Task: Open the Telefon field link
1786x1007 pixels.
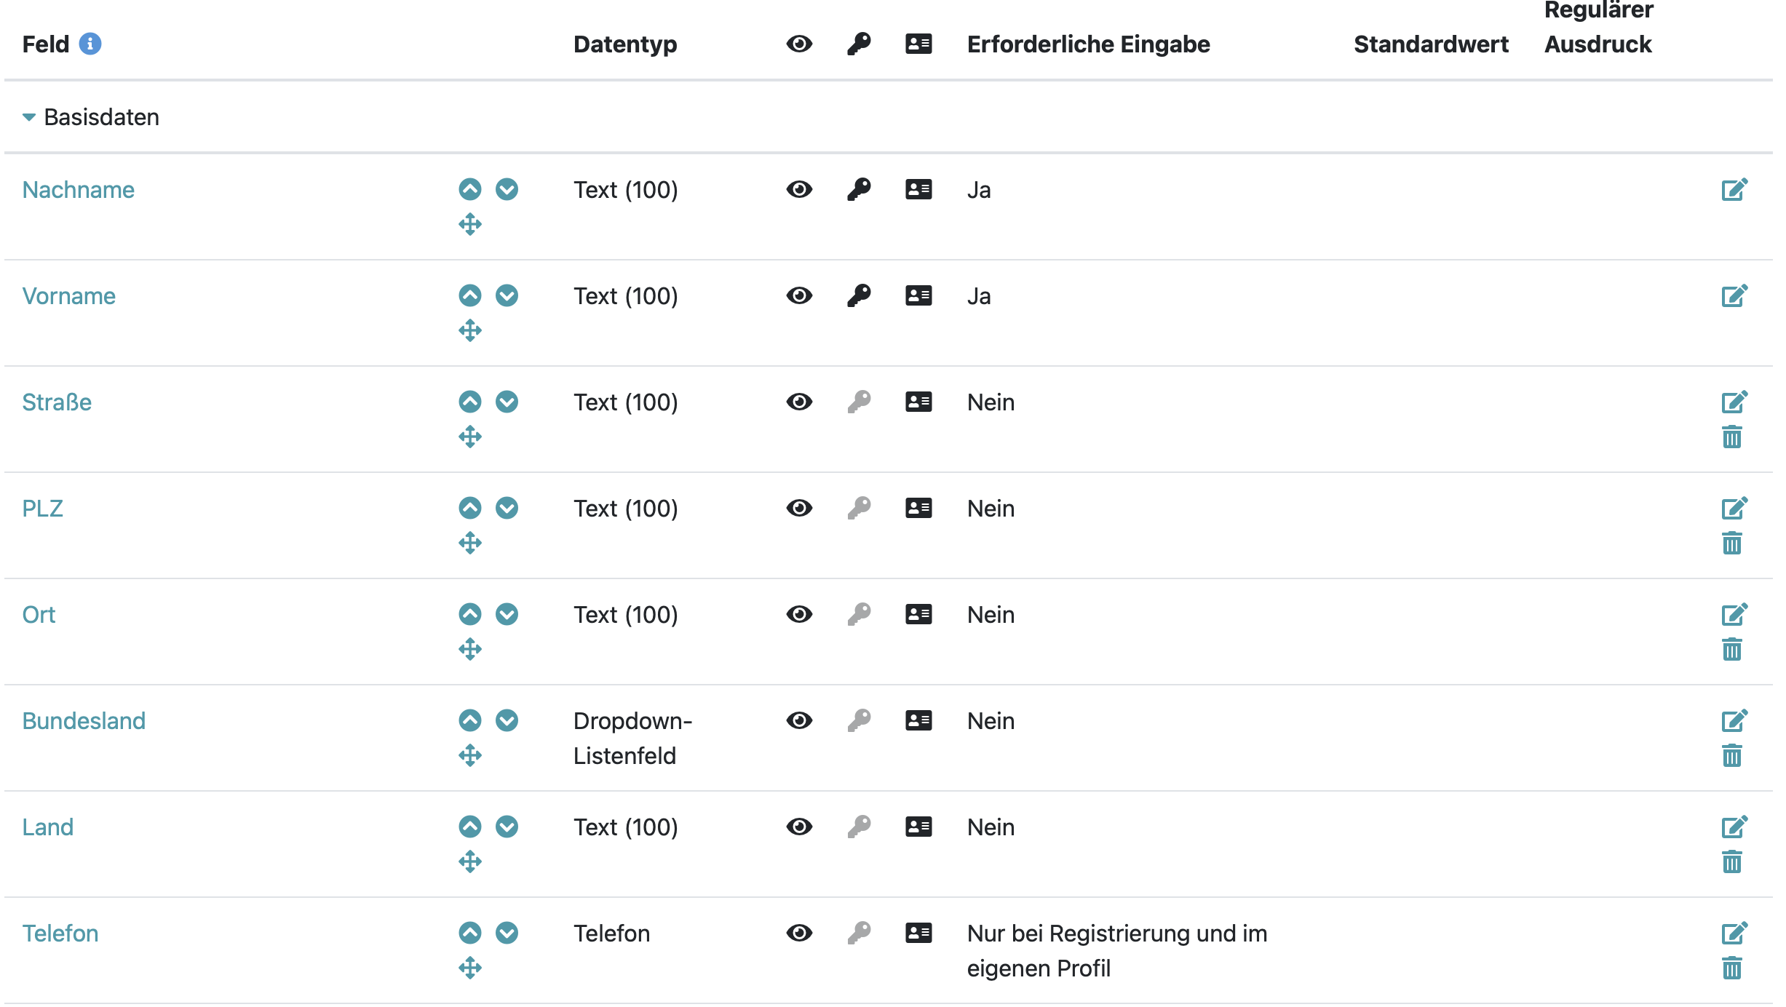Action: [60, 934]
